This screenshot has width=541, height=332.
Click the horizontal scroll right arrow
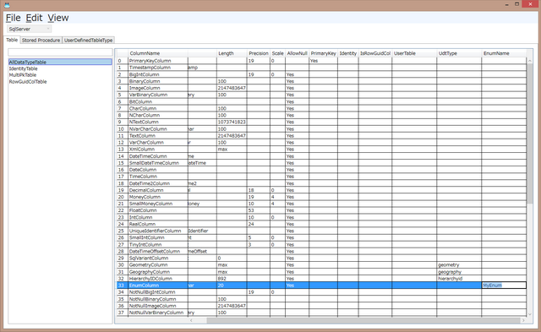tap(523, 320)
